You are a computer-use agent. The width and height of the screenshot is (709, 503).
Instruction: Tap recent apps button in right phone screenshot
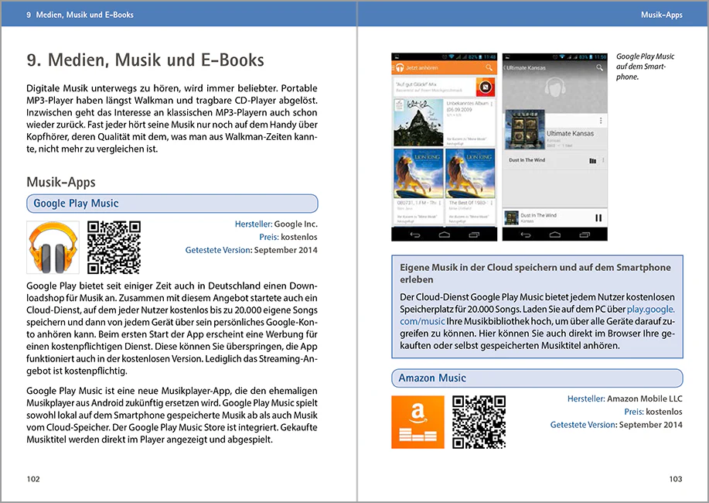point(585,234)
